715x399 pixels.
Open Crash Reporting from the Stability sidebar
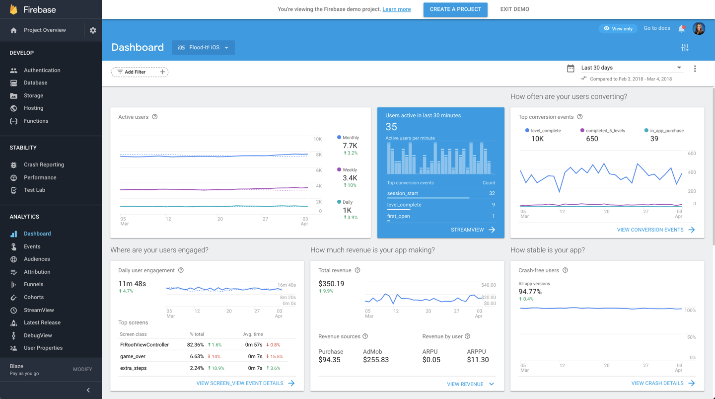click(44, 164)
